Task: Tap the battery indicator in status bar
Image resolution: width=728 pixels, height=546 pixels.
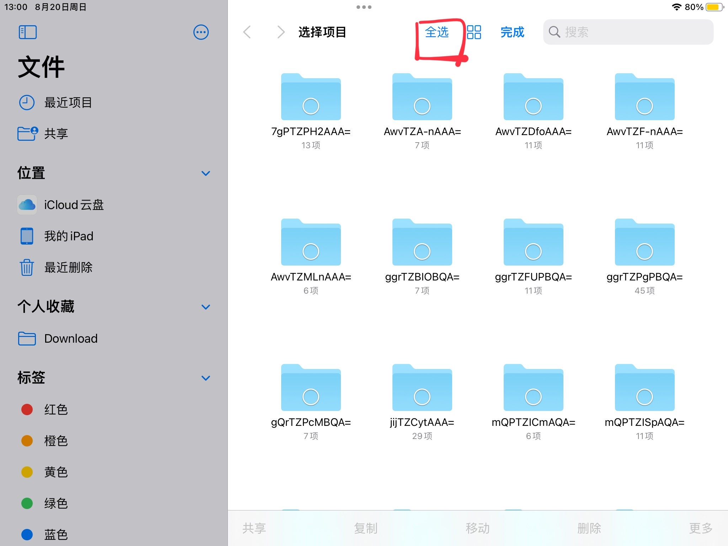Action: point(715,7)
